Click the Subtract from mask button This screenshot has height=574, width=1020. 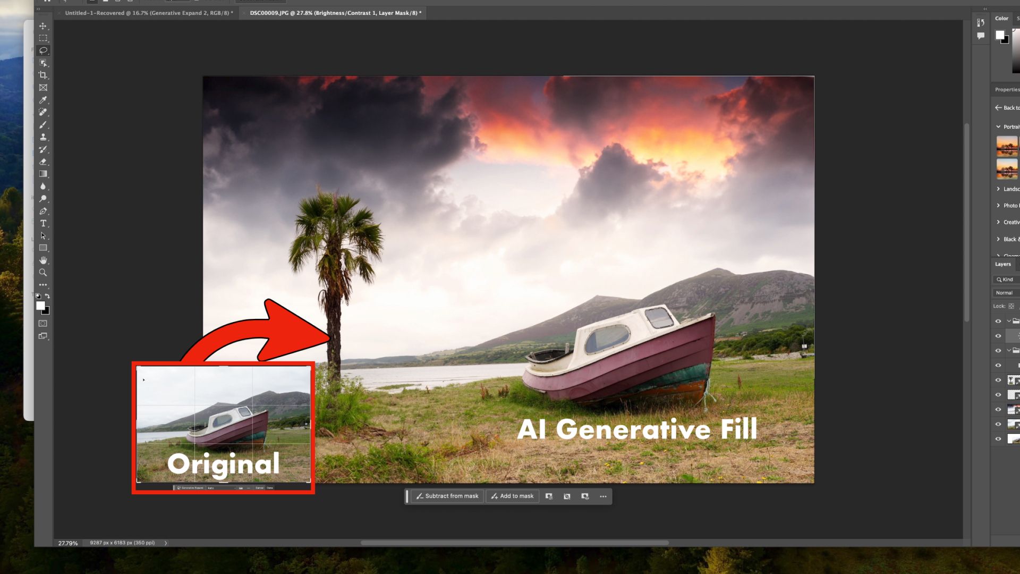click(446, 496)
